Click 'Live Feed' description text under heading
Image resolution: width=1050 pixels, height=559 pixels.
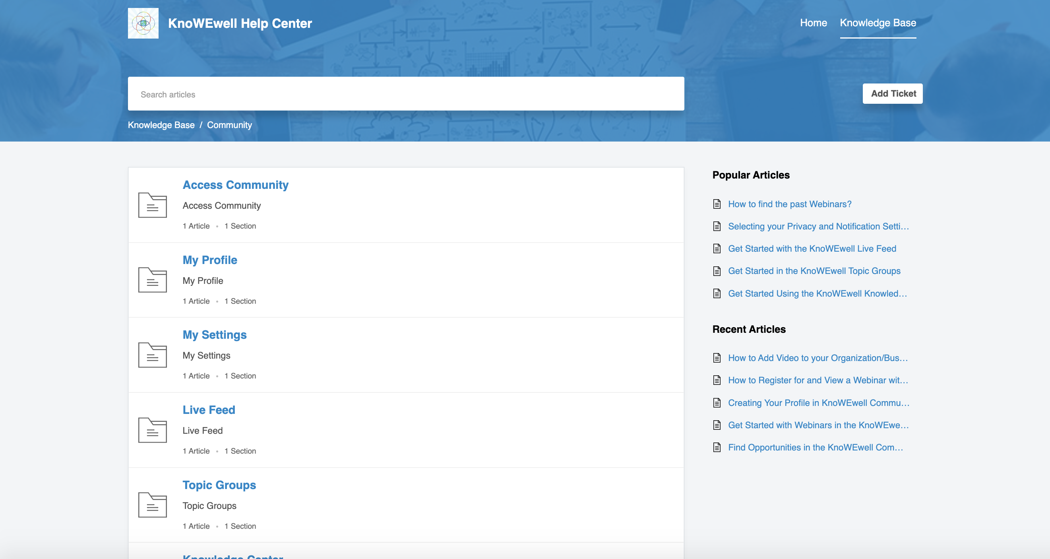click(203, 431)
